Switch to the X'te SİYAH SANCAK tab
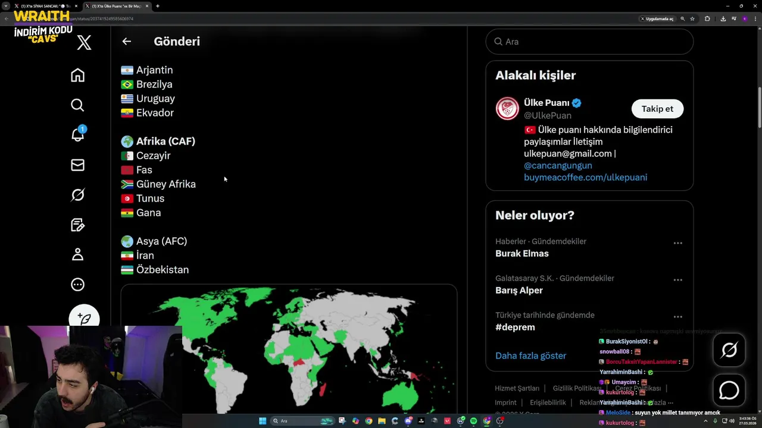762x428 pixels. (45, 6)
